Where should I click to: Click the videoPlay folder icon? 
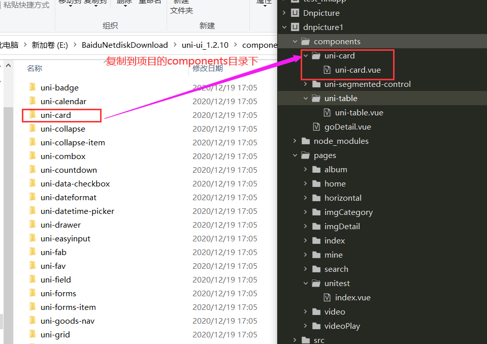pos(316,326)
